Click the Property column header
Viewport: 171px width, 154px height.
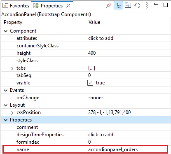tap(13, 22)
